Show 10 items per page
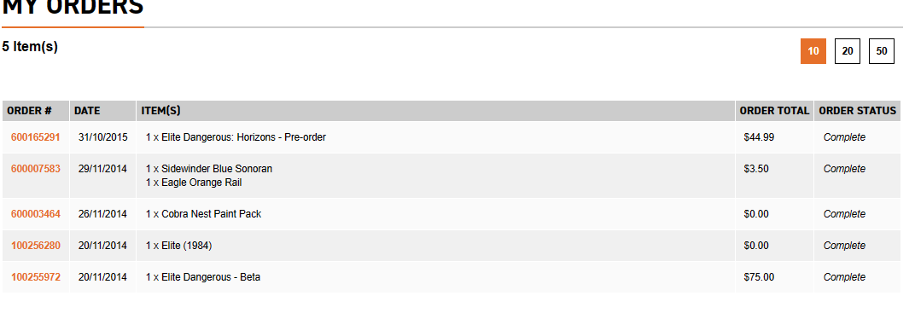 point(813,51)
